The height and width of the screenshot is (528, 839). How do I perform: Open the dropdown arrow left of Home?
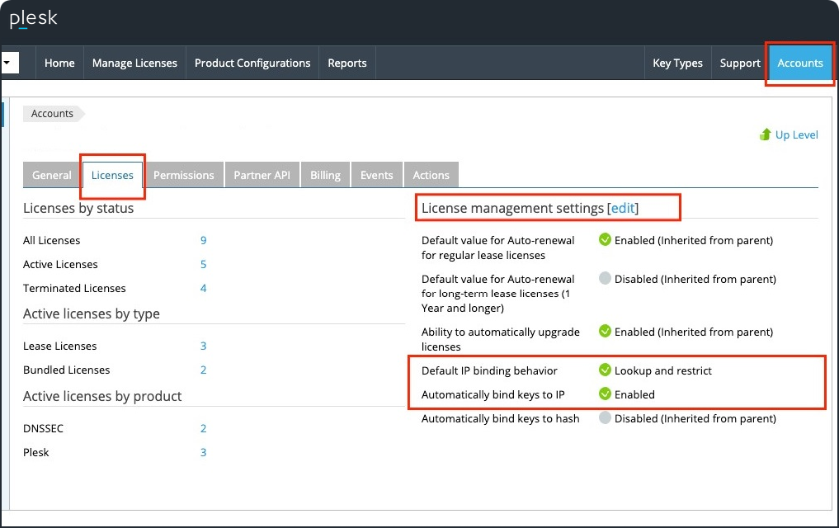9,63
